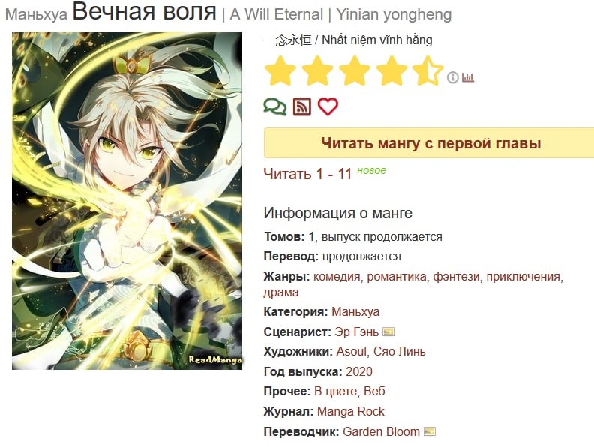Click 'Читать мангу с первой главы' button

click(430, 143)
